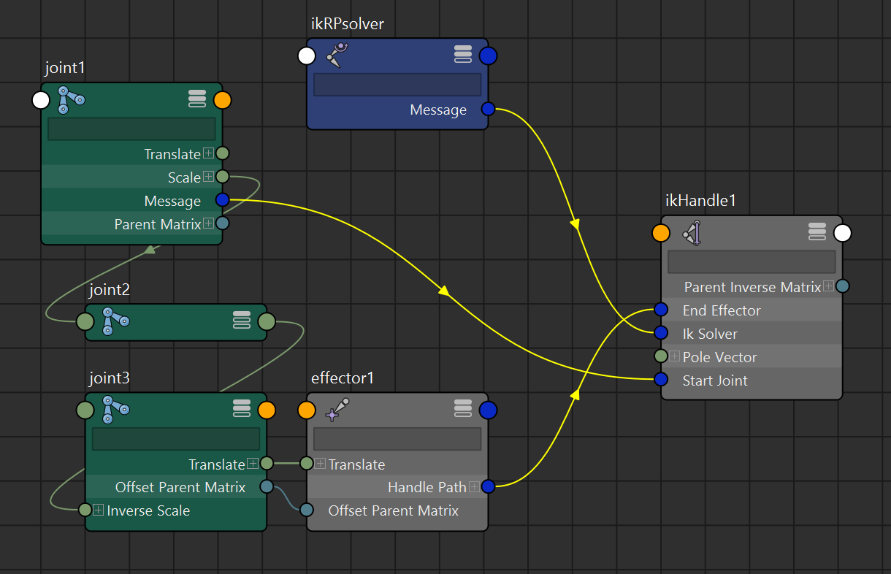Viewport: 891px width, 574px height.
Task: Click the effector icon on effector1 node
Action: tap(337, 409)
